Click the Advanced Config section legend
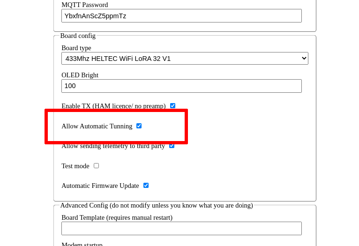 [x=157, y=205]
